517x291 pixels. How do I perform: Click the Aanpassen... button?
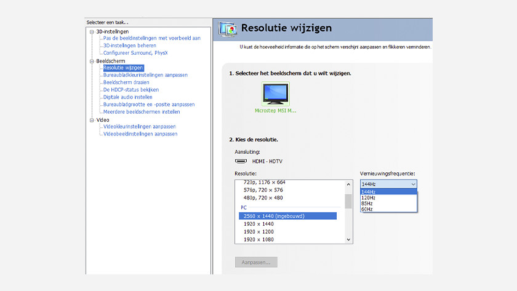pyautogui.click(x=256, y=262)
